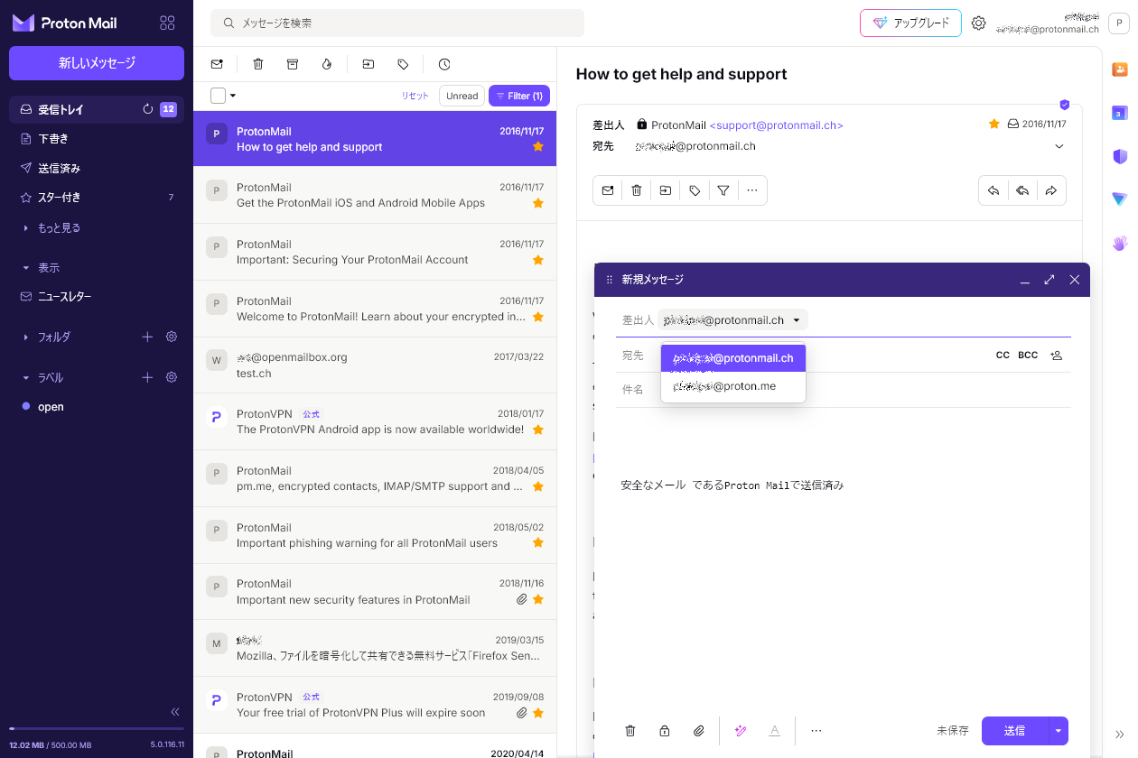Refresh the inbox with the reload icon
1138x758 pixels.
(148, 109)
